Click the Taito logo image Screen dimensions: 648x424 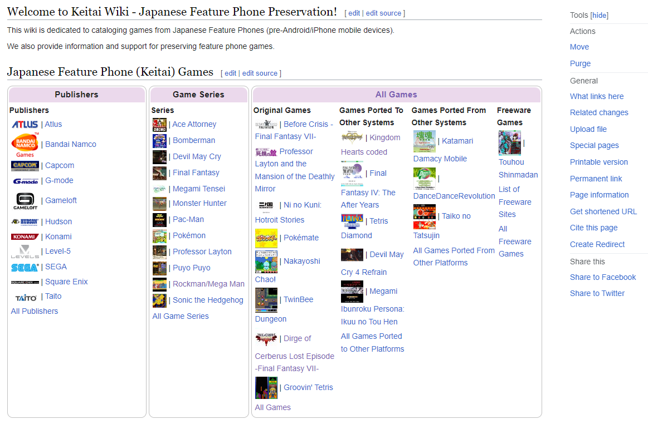(26, 297)
